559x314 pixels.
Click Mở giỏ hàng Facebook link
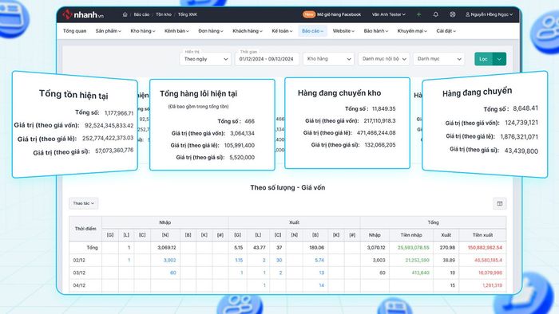tap(339, 14)
